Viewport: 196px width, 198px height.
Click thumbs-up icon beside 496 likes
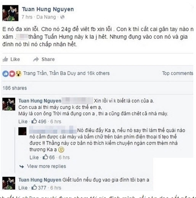(x=34, y=121)
